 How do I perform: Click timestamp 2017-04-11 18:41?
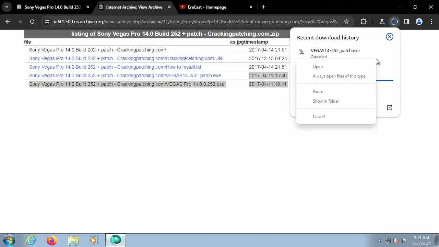(x=268, y=84)
